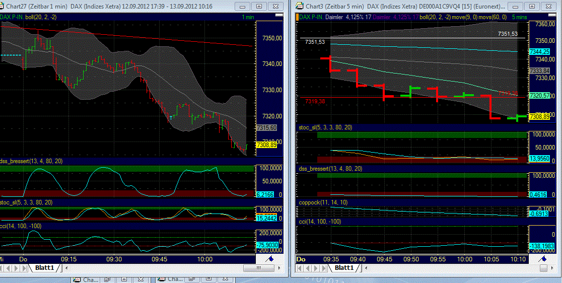This screenshot has height=283, width=562.
Task: Select the Blatt1 tab in Chart3
Action: coord(344,267)
